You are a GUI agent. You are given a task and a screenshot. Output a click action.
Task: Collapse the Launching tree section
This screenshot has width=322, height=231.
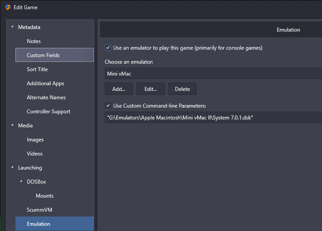click(x=12, y=167)
